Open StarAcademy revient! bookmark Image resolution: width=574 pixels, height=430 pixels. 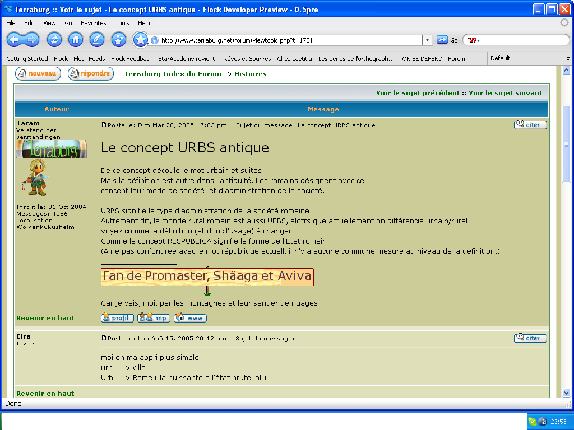point(187,59)
